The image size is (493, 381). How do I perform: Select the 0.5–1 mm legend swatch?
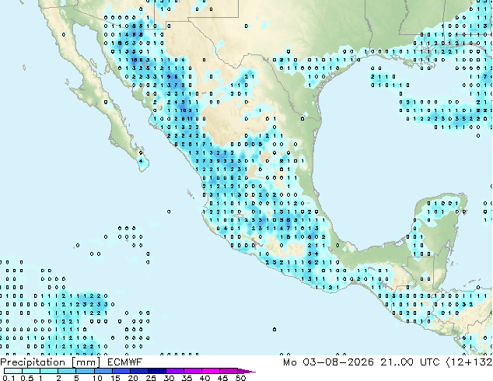[31, 371]
